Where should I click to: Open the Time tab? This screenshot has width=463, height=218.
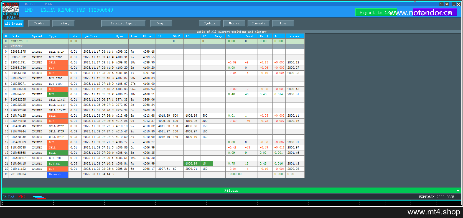click(x=283, y=23)
